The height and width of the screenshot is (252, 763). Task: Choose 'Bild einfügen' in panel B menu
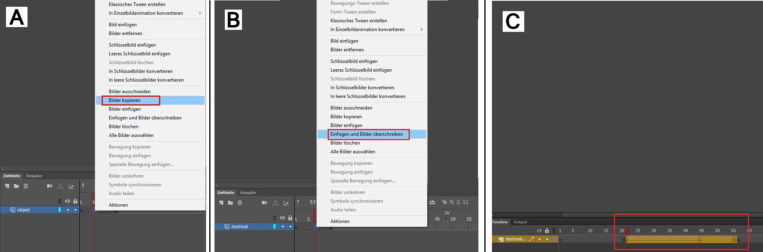click(372, 41)
